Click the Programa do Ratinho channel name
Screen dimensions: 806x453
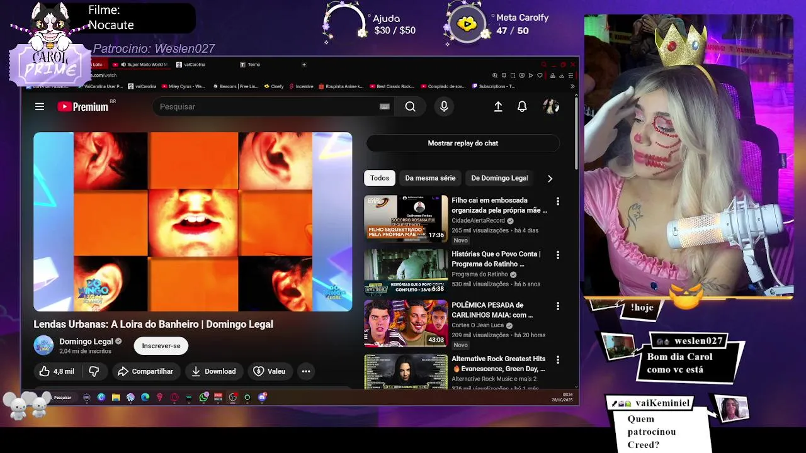[480, 274]
